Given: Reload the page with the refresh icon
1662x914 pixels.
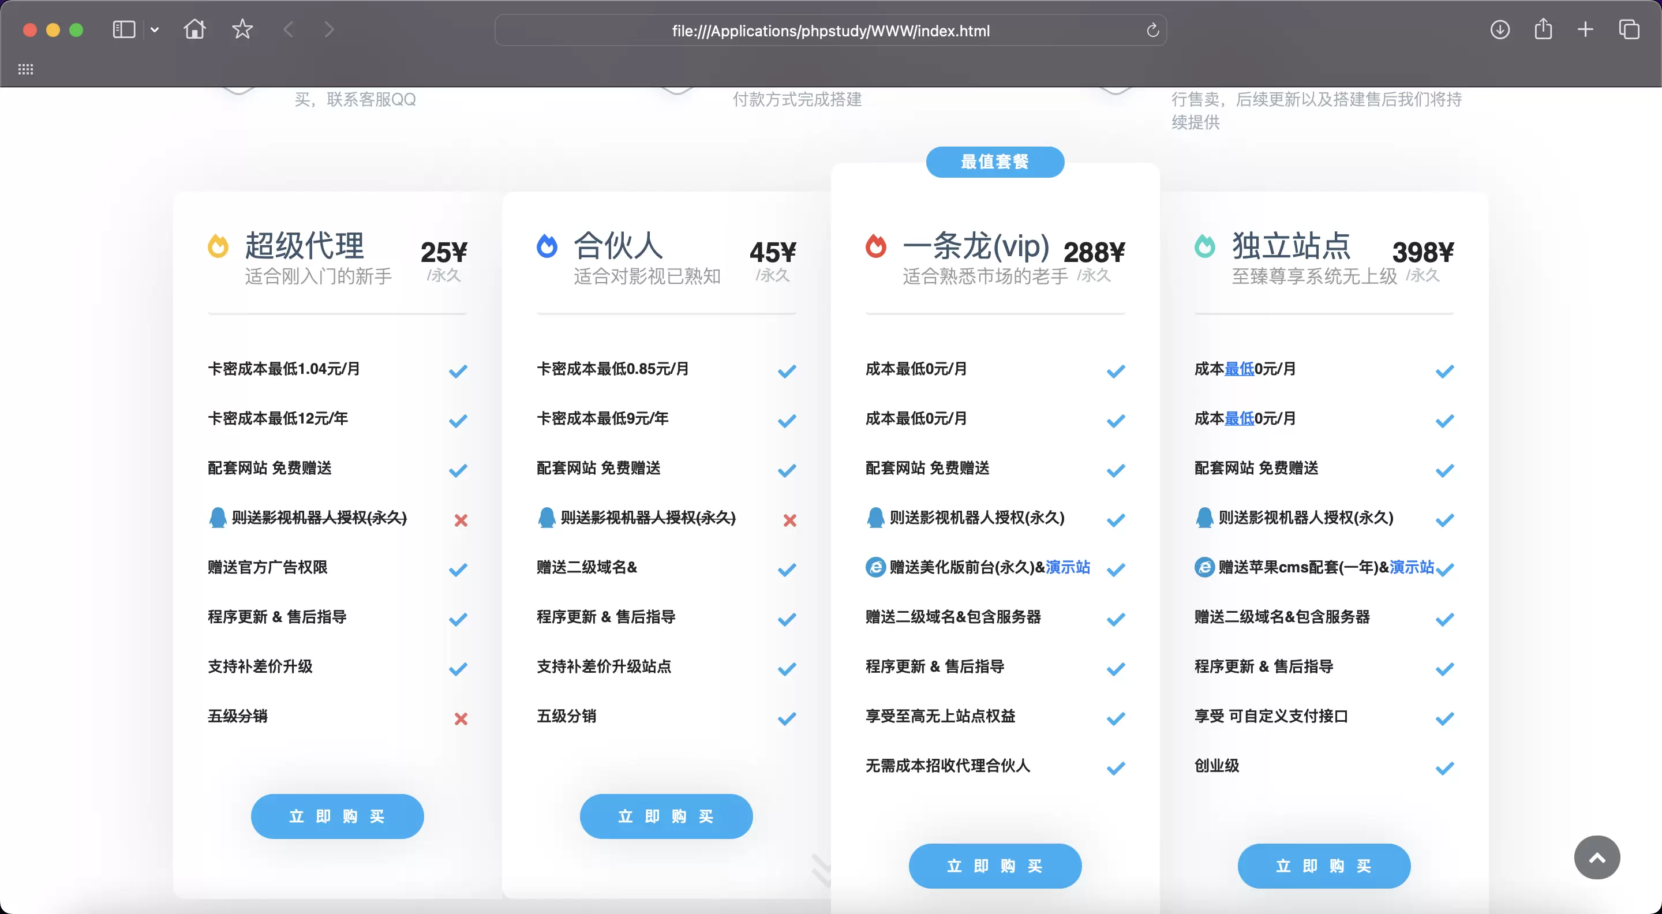Looking at the screenshot, I should click(x=1152, y=31).
